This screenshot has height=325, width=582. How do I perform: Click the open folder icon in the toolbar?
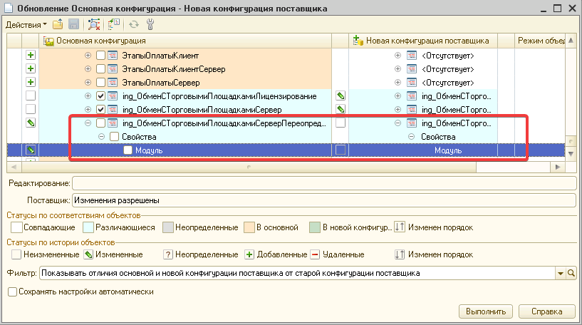[x=58, y=24]
